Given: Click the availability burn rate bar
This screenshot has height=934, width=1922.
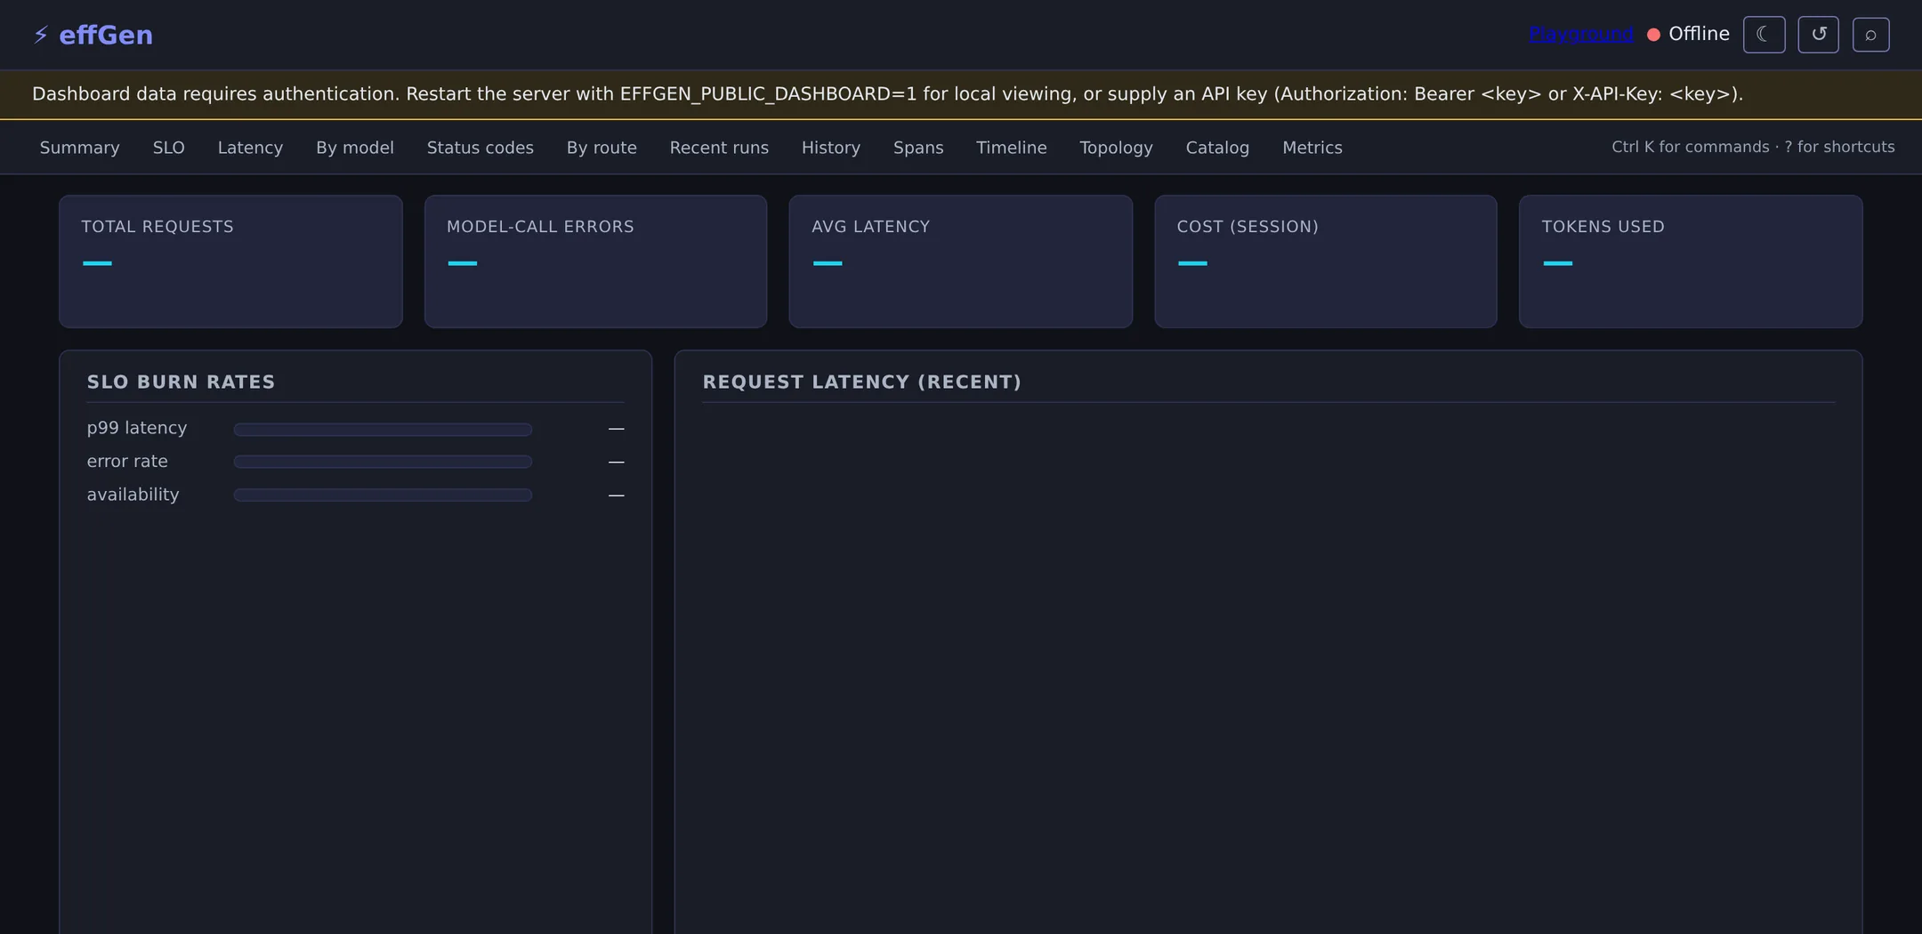Looking at the screenshot, I should [x=383, y=495].
